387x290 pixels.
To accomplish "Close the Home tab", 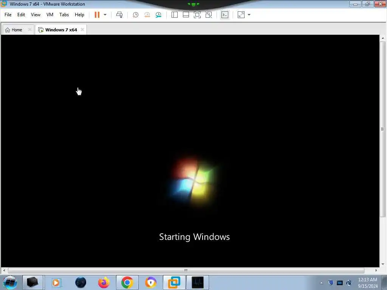I will point(29,29).
